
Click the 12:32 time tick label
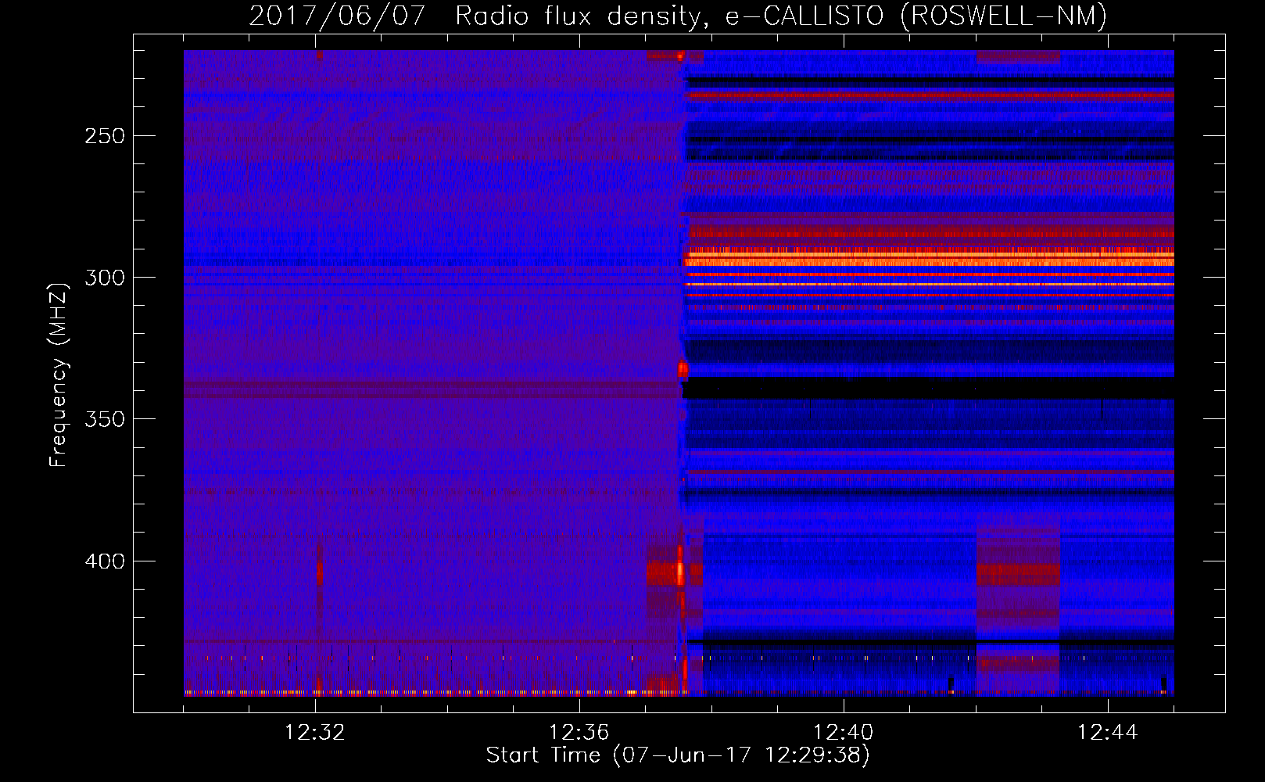click(315, 733)
